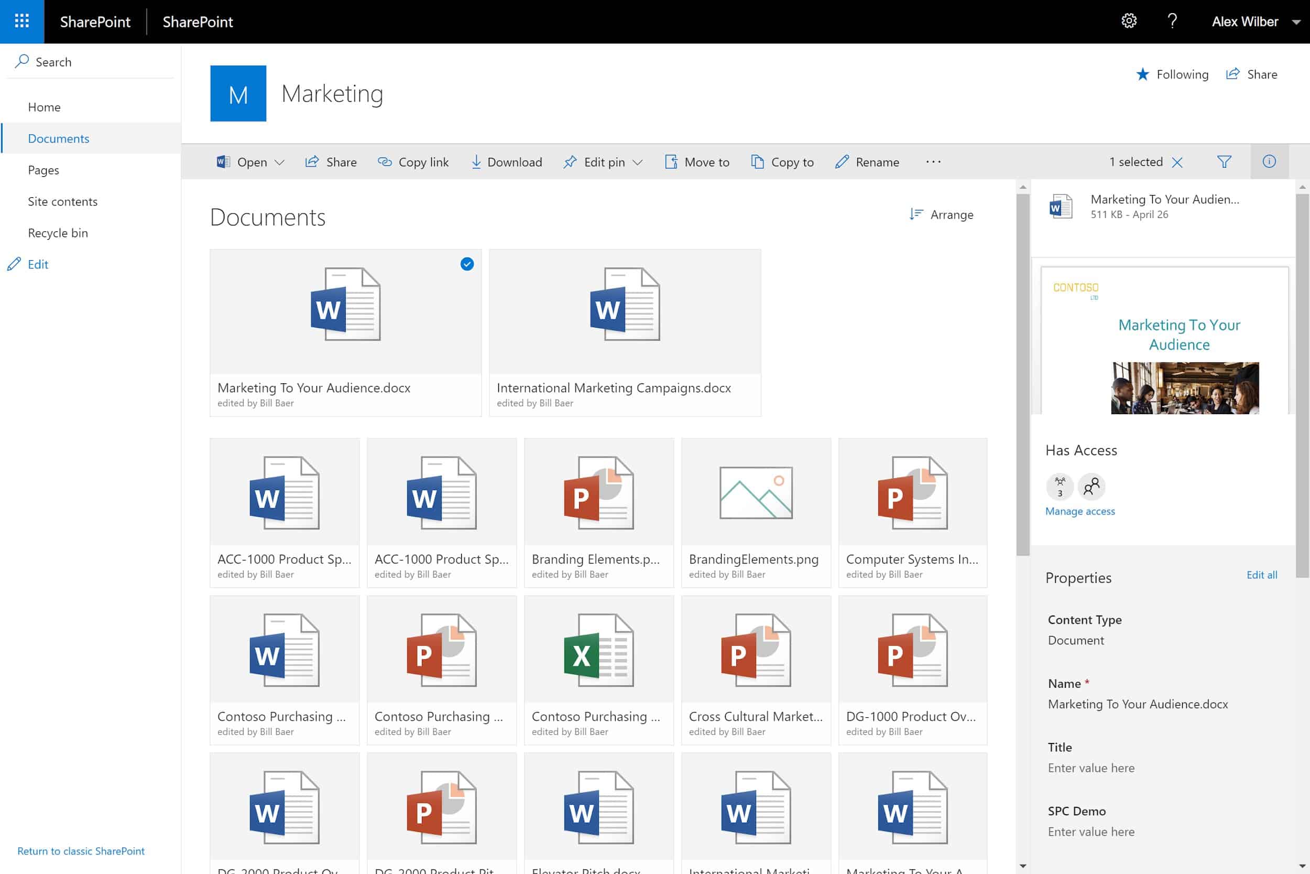Image resolution: width=1310 pixels, height=874 pixels.
Task: Copy a link to the selected file
Action: point(413,161)
